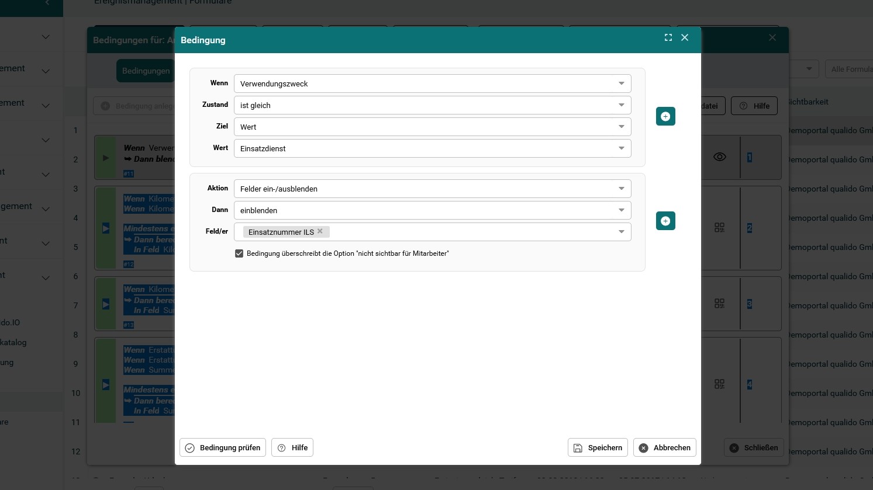Select the Bedingungen tab in background window
Viewport: 873px width, 490px height.
(x=146, y=71)
